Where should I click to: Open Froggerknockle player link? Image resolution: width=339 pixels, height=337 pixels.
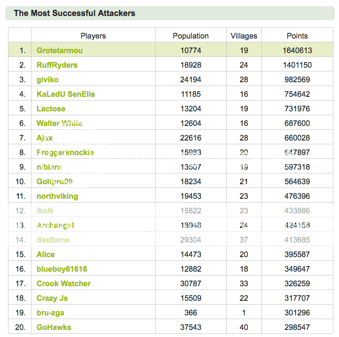click(65, 152)
